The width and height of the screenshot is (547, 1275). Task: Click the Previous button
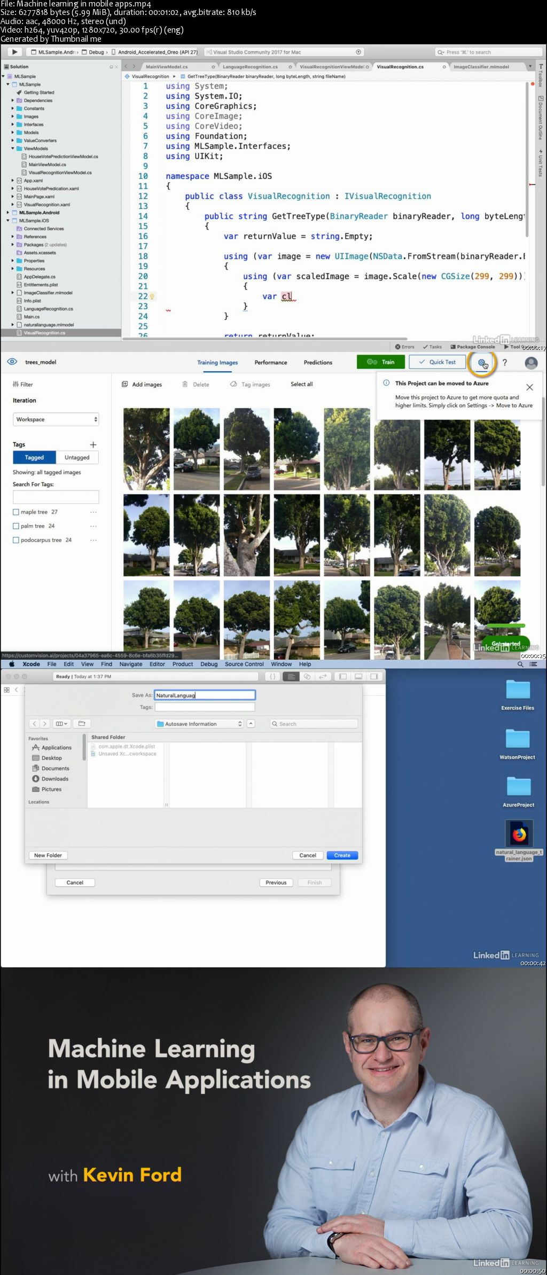click(x=276, y=882)
